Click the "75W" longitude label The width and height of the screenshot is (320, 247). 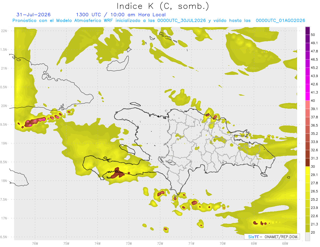tap(66, 243)
